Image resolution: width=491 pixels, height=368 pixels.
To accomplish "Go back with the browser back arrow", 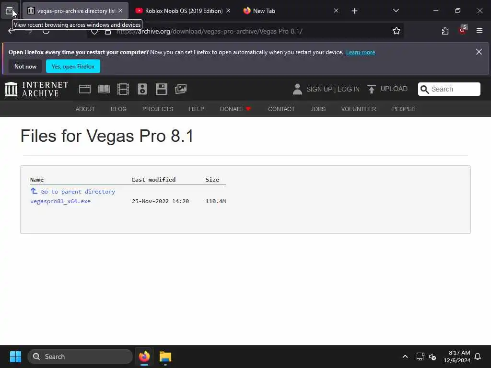I will pyautogui.click(x=12, y=31).
